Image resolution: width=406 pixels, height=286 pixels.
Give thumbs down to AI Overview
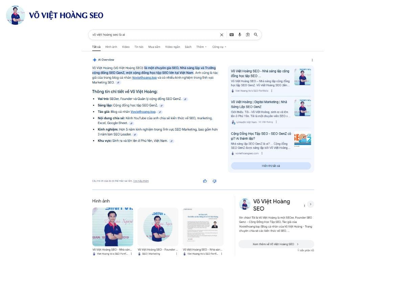215,181
